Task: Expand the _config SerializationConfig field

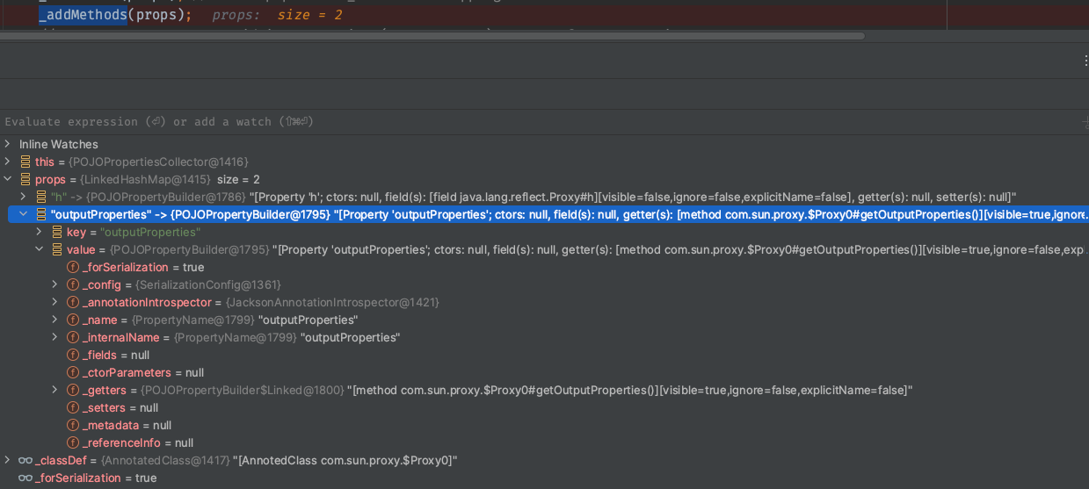Action: tap(54, 284)
